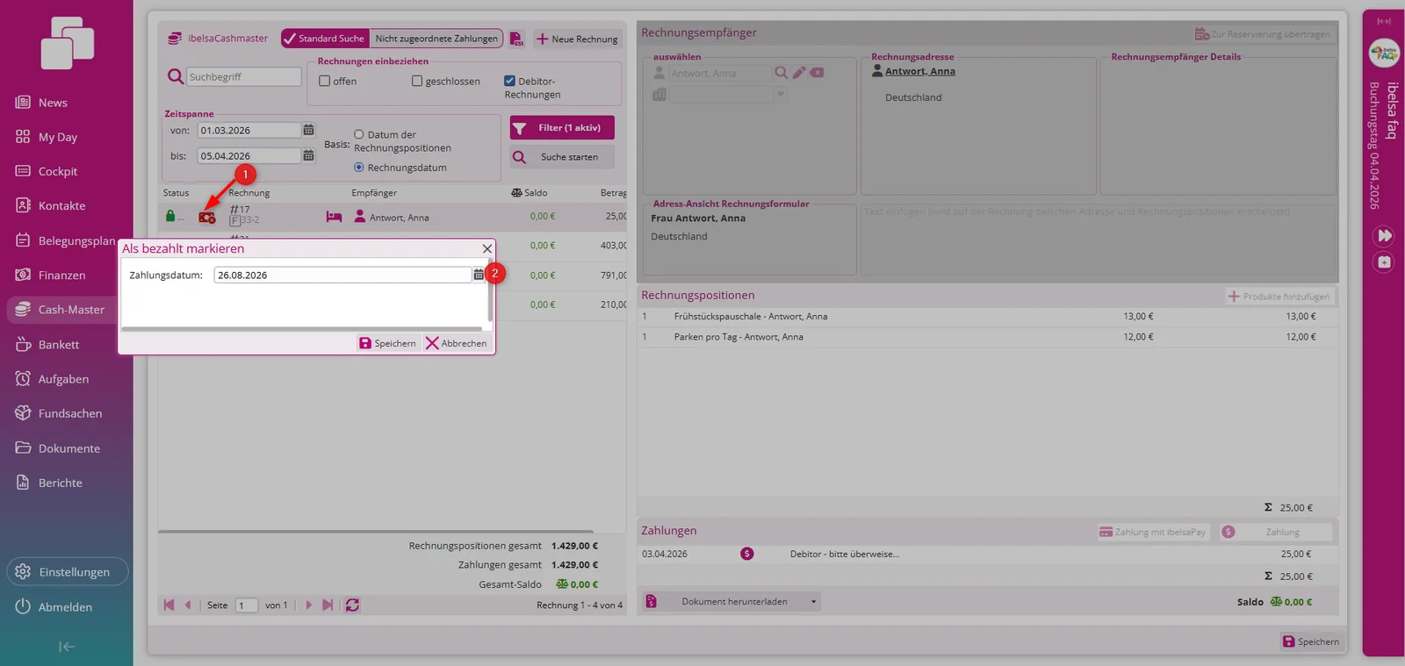The image size is (1405, 666).
Task: Click the red mark-as-paid icon on invoice #17
Action: [x=207, y=217]
